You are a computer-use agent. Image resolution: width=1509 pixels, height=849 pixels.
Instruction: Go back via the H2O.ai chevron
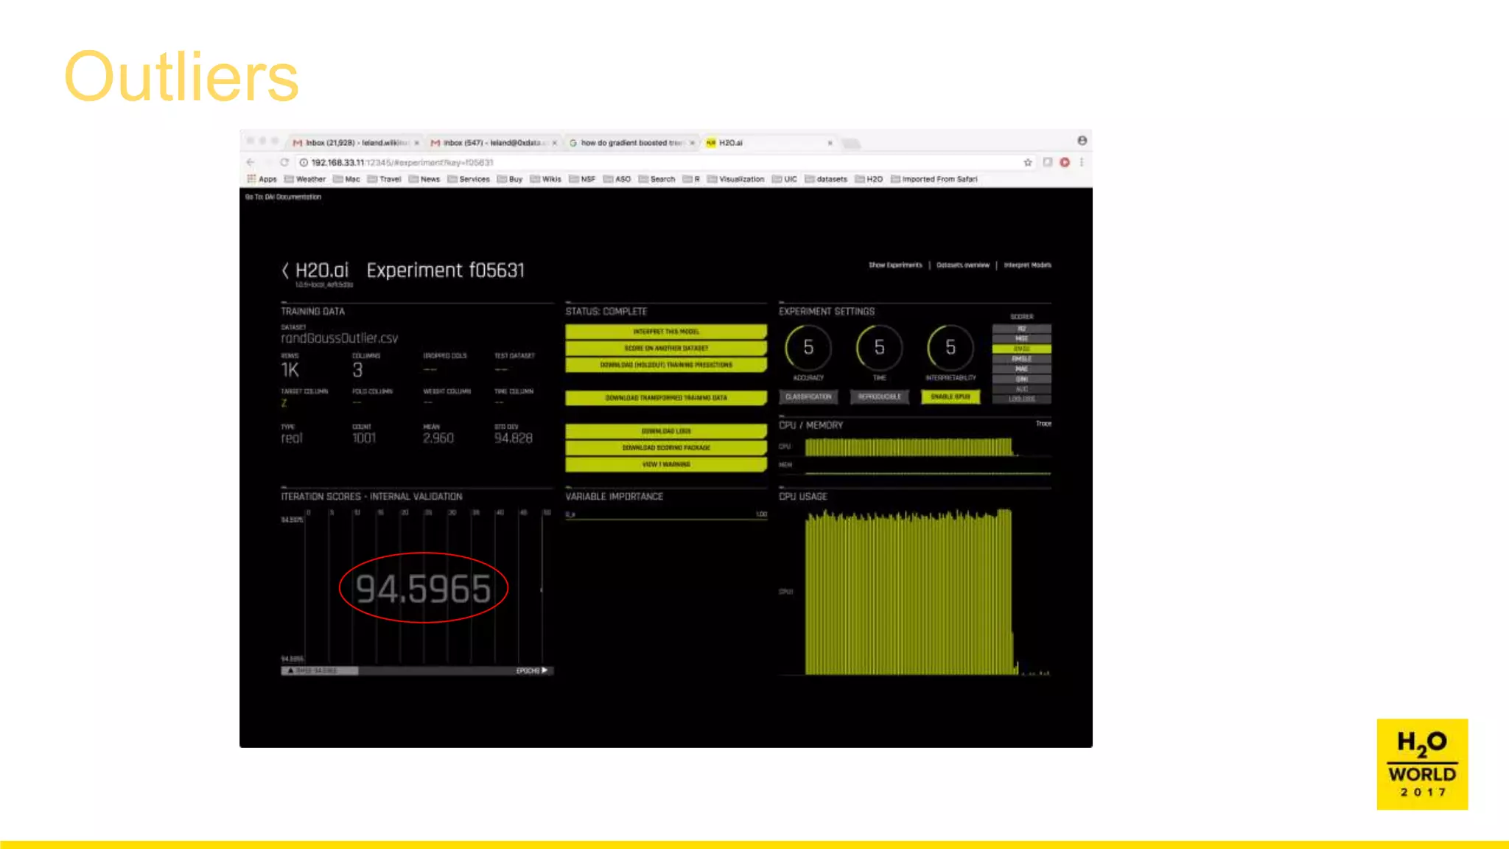[x=285, y=270]
